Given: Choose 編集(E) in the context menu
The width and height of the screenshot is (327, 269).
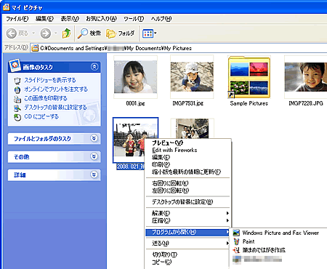Looking at the screenshot, I should (x=187, y=158).
